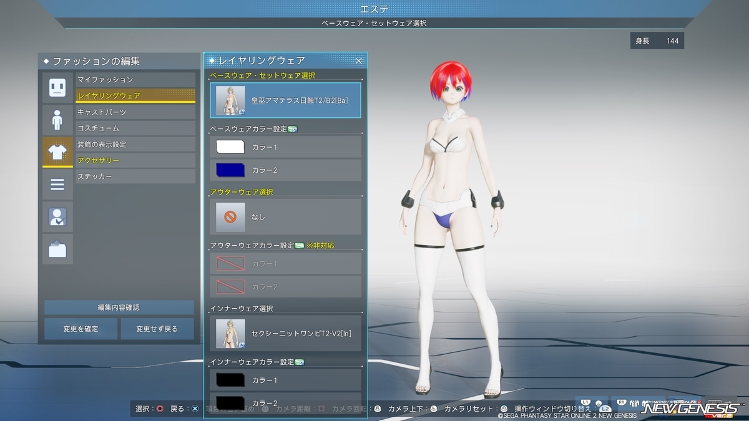Click the no-outerwear prohibited sign icon
Viewport: 749px width, 421px height.
230,216
